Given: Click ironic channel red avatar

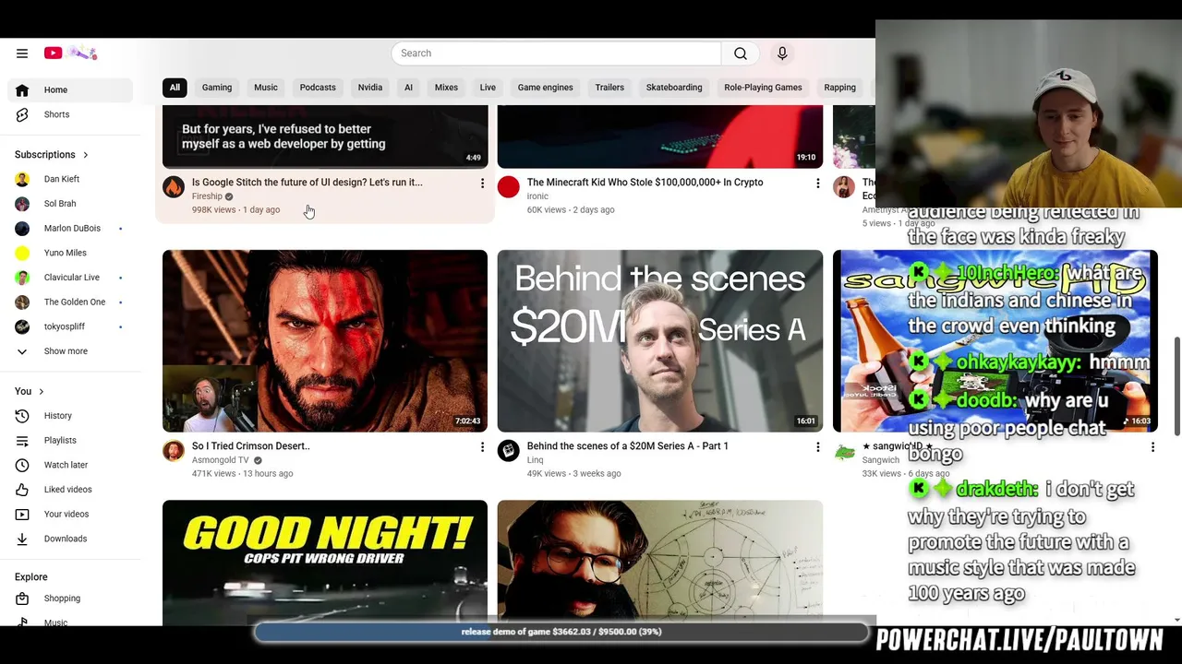Looking at the screenshot, I should tap(509, 187).
